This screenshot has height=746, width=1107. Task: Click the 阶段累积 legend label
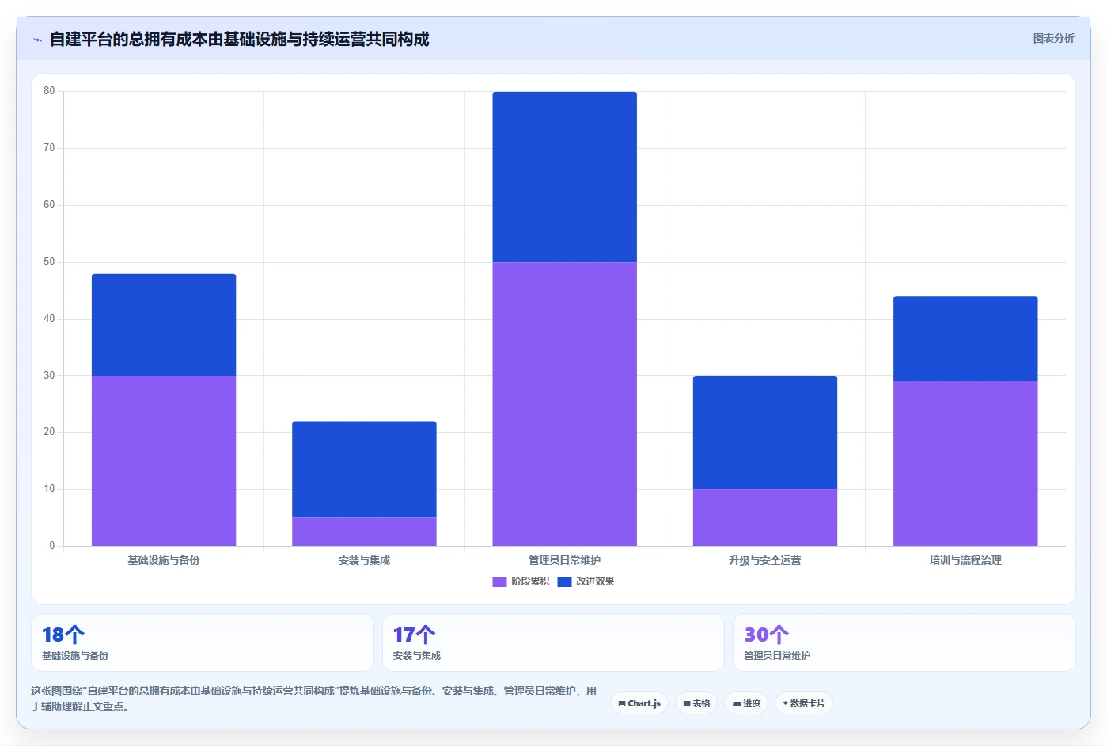(530, 581)
